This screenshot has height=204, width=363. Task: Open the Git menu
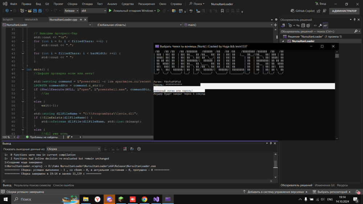pyautogui.click(x=47, y=4)
